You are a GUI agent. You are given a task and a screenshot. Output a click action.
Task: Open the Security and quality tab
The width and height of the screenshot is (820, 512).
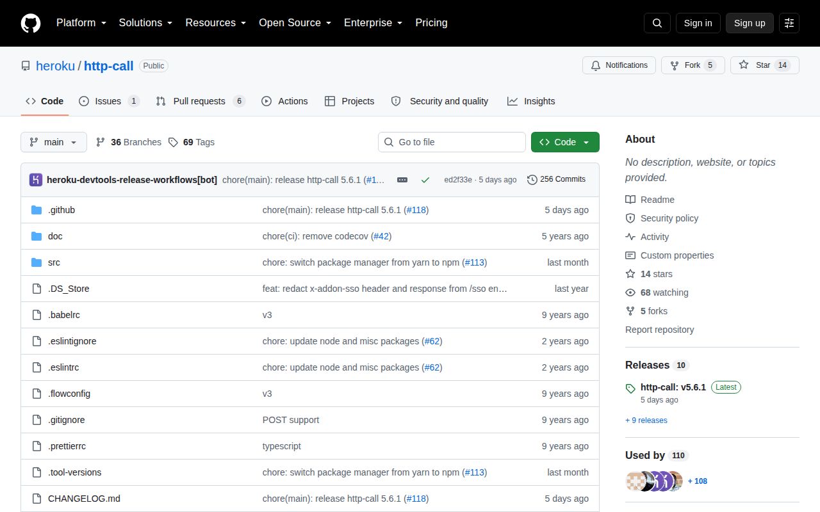(x=439, y=101)
